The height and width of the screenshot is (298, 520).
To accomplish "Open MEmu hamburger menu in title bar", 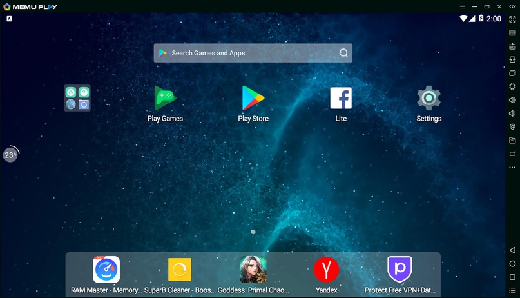I will 462,6.
